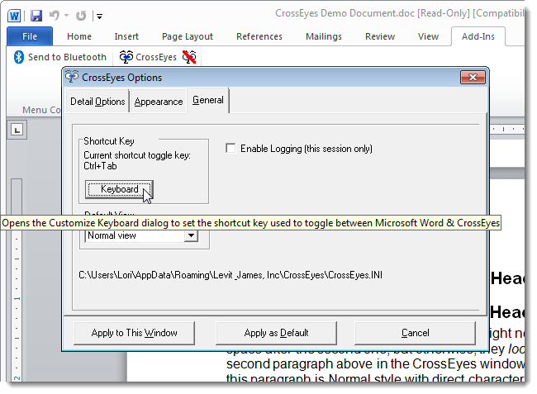Switch to the View ribbon tab
The width and height of the screenshot is (537, 394).
[428, 36]
